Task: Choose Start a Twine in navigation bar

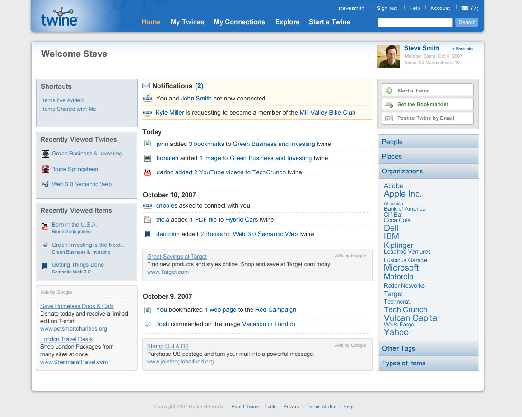Action: 329,22
